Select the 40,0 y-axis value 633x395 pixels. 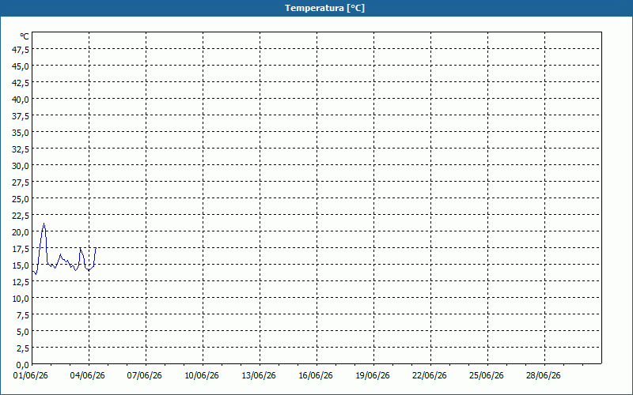(21, 100)
